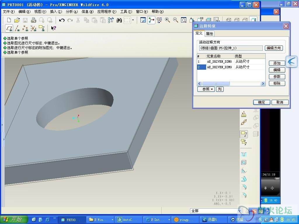The height and width of the screenshot is (224, 299).
Task: Click the 参数 button
Action: click(277, 77)
